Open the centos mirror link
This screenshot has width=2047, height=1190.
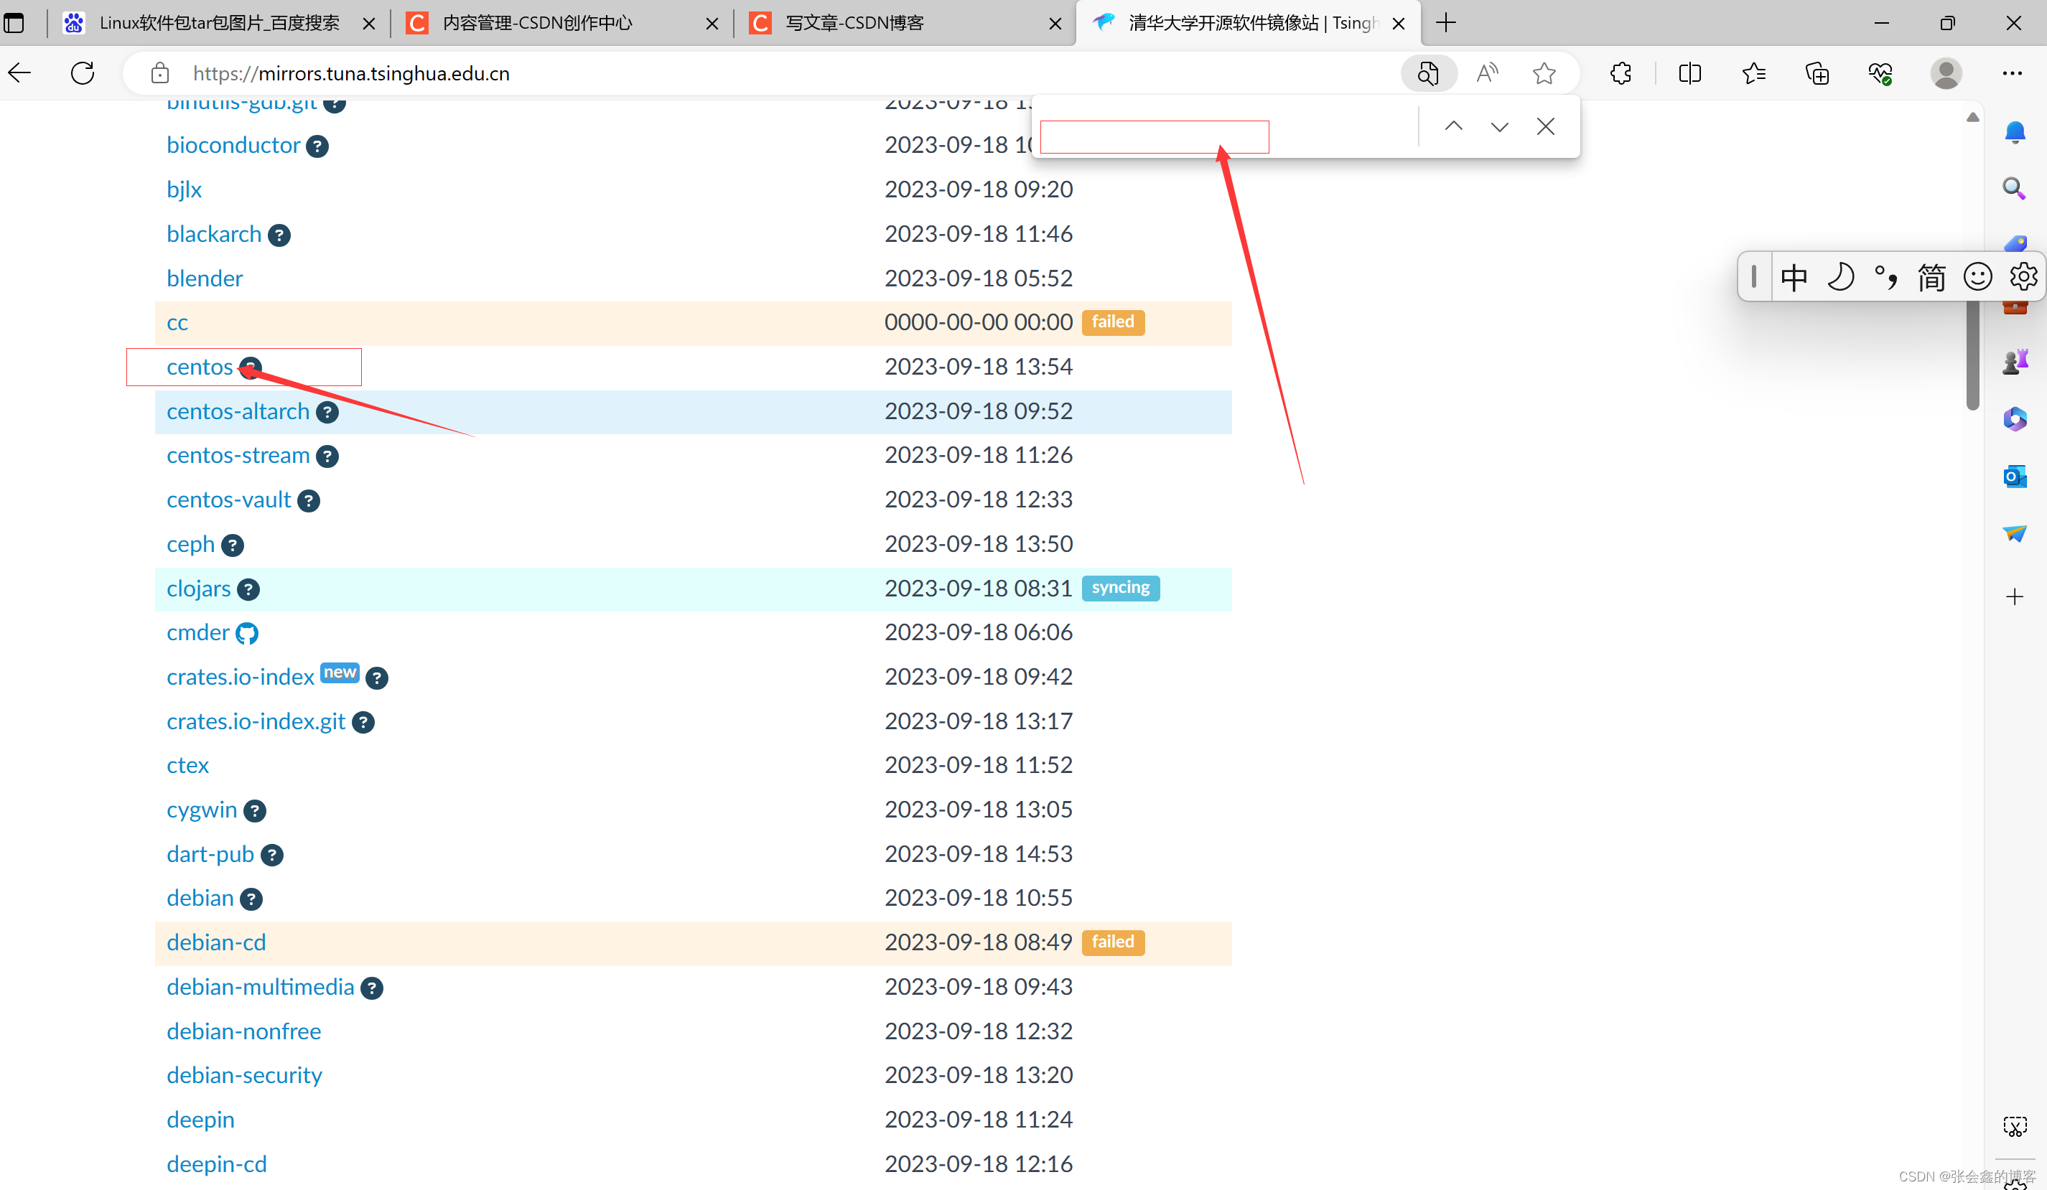click(x=200, y=367)
